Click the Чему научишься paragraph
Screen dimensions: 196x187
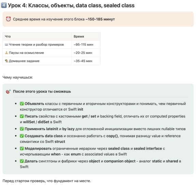[x=18, y=77]
